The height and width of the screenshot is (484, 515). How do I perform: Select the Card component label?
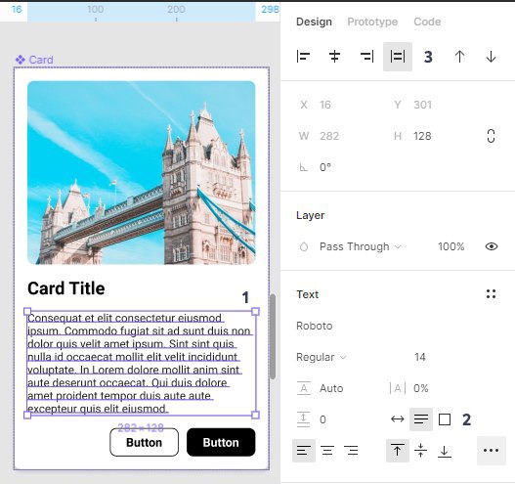pyautogui.click(x=41, y=60)
